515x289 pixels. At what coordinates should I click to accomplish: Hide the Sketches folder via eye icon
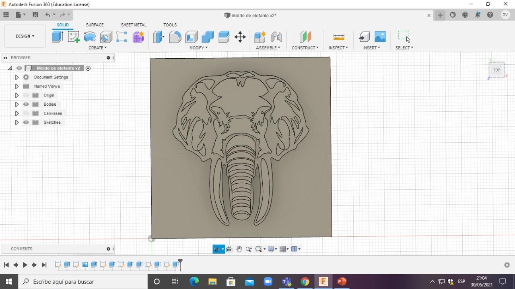coord(26,122)
